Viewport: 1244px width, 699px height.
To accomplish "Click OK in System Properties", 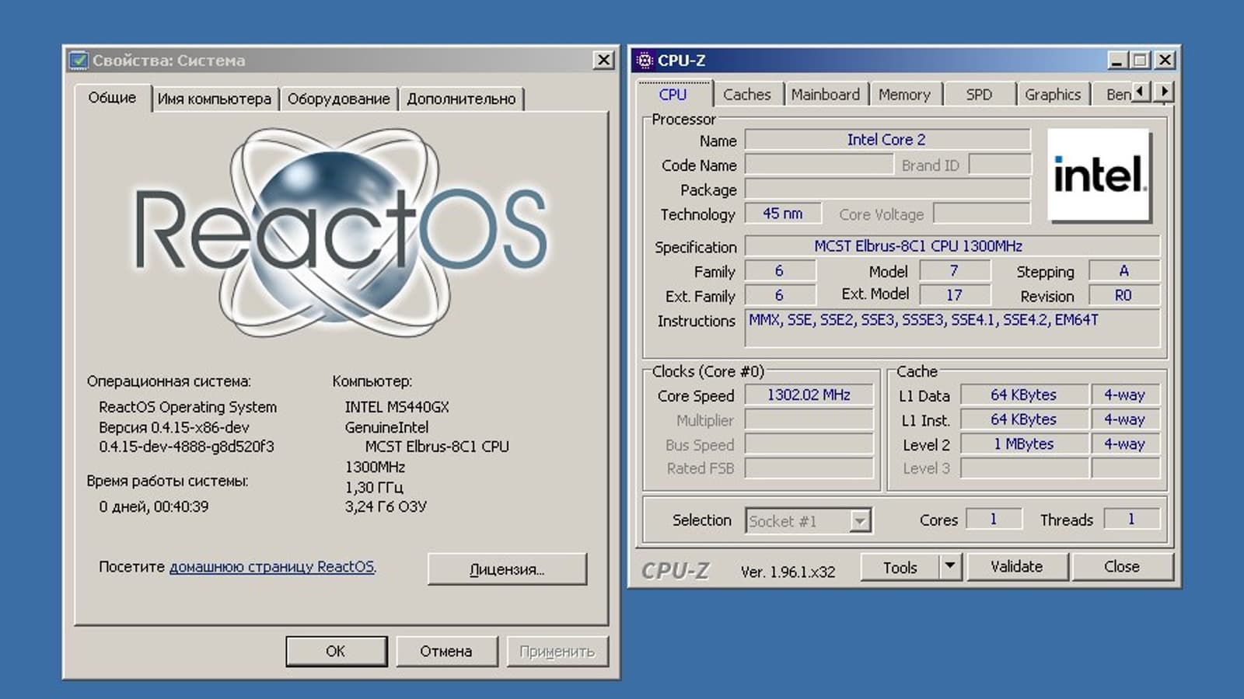I will pos(336,651).
